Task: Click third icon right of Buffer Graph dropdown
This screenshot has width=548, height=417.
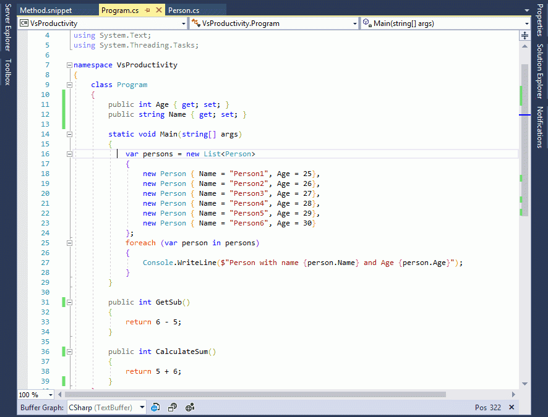Action: click(x=190, y=407)
